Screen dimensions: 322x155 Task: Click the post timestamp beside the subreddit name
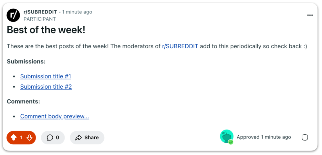click(x=77, y=12)
